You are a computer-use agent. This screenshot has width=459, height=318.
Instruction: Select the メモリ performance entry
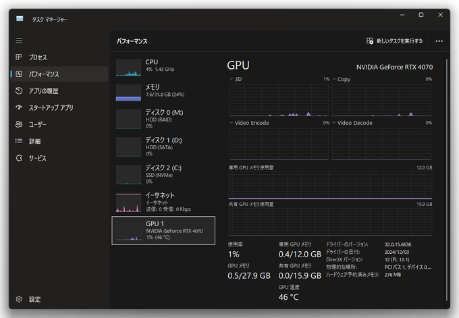pyautogui.click(x=163, y=92)
